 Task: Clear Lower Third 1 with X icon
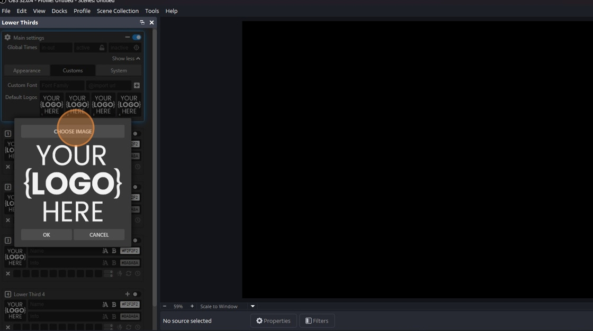coord(8,167)
